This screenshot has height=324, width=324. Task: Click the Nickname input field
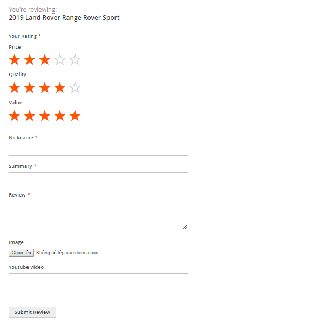pyautogui.click(x=98, y=150)
